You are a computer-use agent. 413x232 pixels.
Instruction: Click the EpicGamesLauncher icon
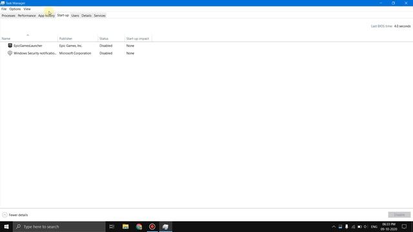coord(10,46)
